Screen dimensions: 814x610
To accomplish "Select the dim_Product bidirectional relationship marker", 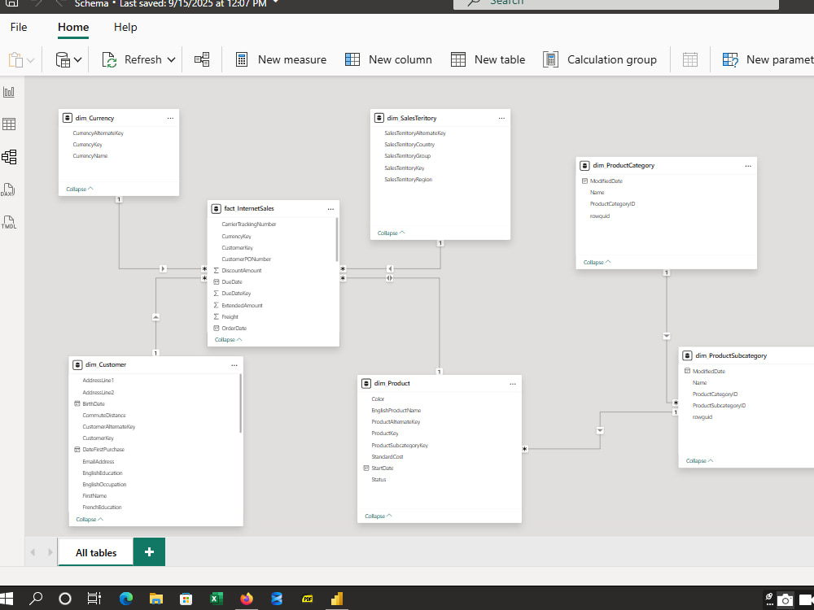I will click(x=389, y=278).
